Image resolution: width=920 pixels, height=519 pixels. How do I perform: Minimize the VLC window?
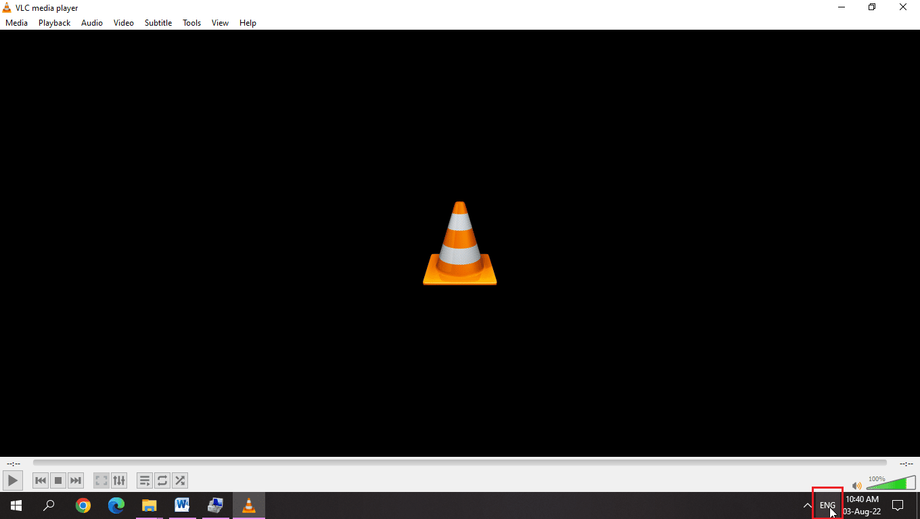(x=842, y=7)
